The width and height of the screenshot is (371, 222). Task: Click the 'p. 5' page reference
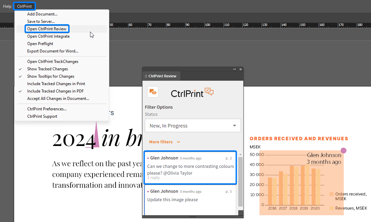pos(229,191)
